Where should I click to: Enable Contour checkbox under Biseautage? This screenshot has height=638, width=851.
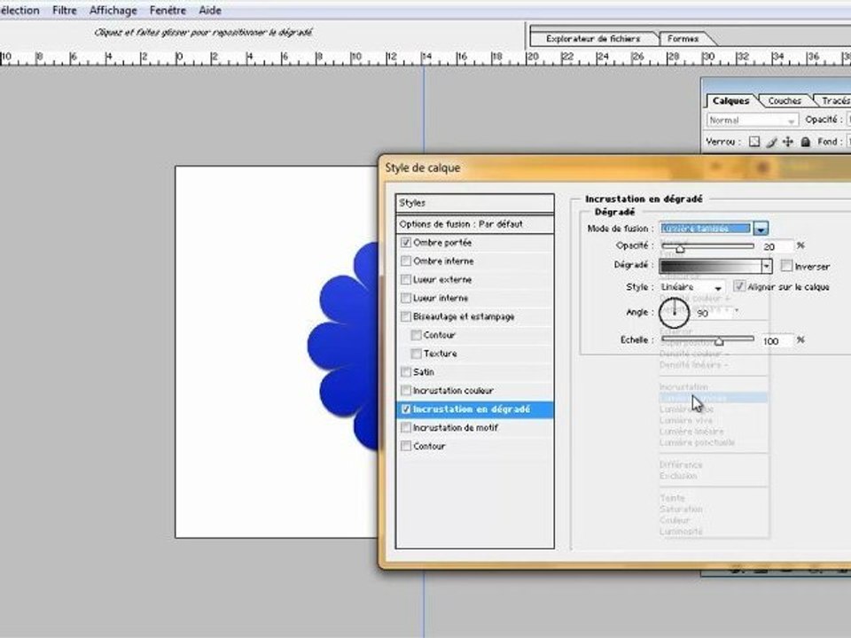[x=417, y=335]
